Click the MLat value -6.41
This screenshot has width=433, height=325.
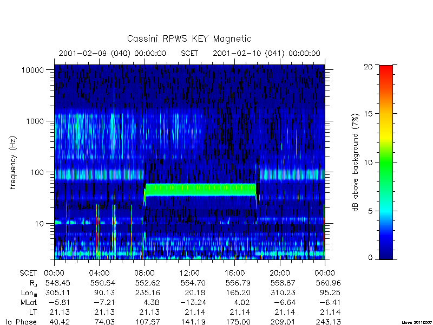(x=329, y=302)
